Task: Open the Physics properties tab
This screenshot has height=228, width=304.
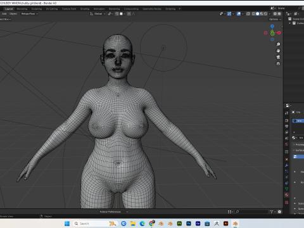Action: pyautogui.click(x=286, y=177)
